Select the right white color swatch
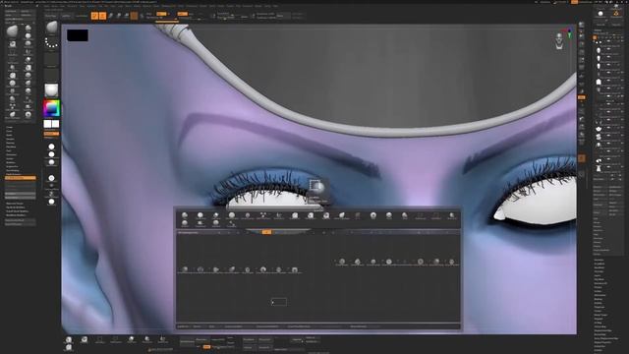629x354 pixels. [x=55, y=124]
